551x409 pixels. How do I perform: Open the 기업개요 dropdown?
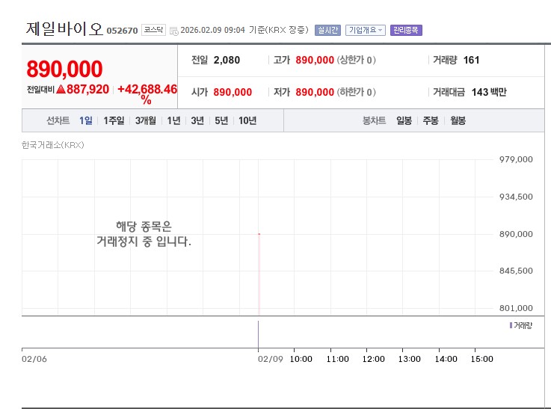[365, 30]
